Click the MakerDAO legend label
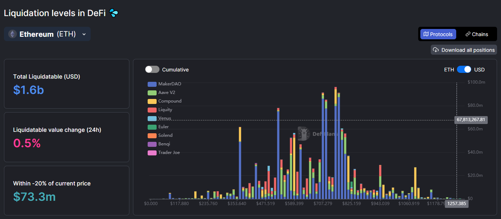501x219 pixels. tap(170, 84)
